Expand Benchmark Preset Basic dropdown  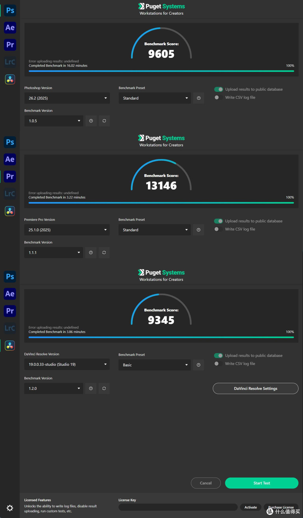pos(155,365)
